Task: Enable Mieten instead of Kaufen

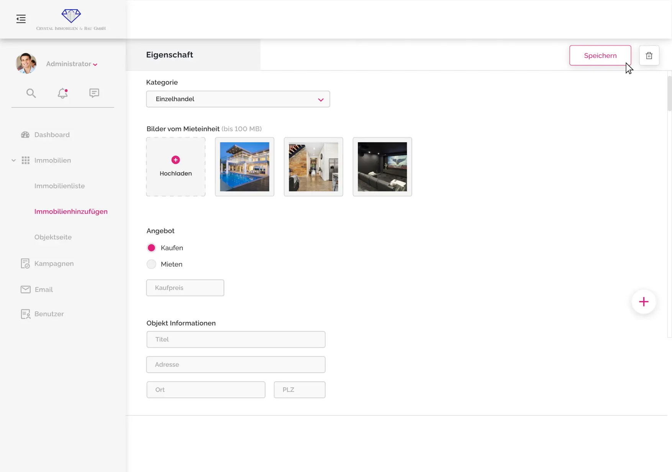Action: point(151,264)
